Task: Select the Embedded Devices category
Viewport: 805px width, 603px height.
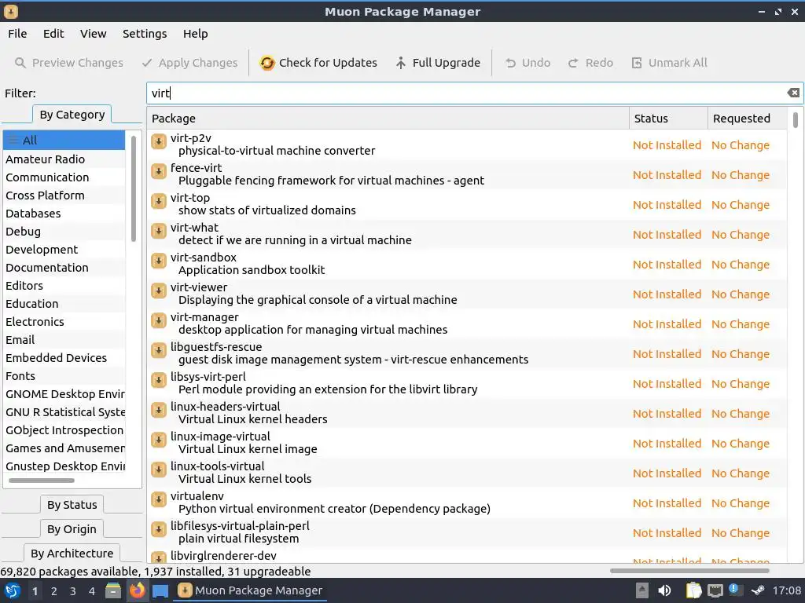Action: click(64, 358)
